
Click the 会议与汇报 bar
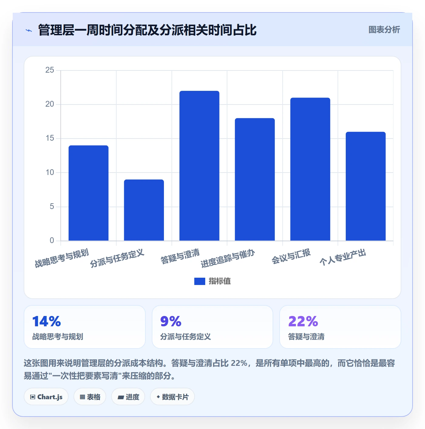[310, 169]
